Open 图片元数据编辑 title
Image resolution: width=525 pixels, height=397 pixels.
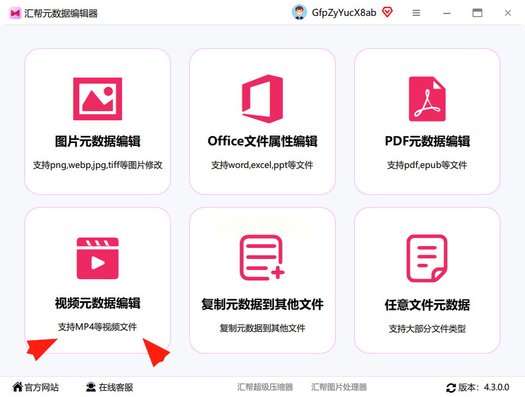pyautogui.click(x=98, y=141)
